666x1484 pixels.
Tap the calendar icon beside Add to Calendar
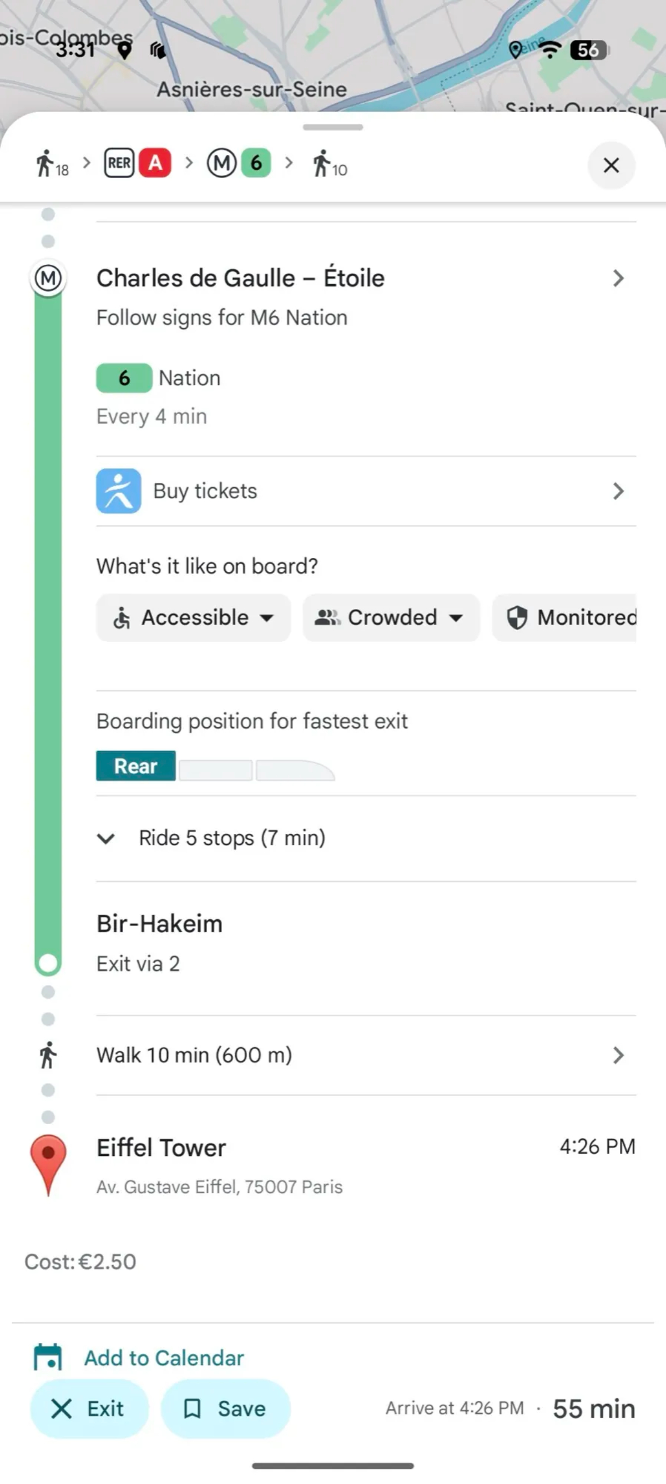coord(48,1358)
